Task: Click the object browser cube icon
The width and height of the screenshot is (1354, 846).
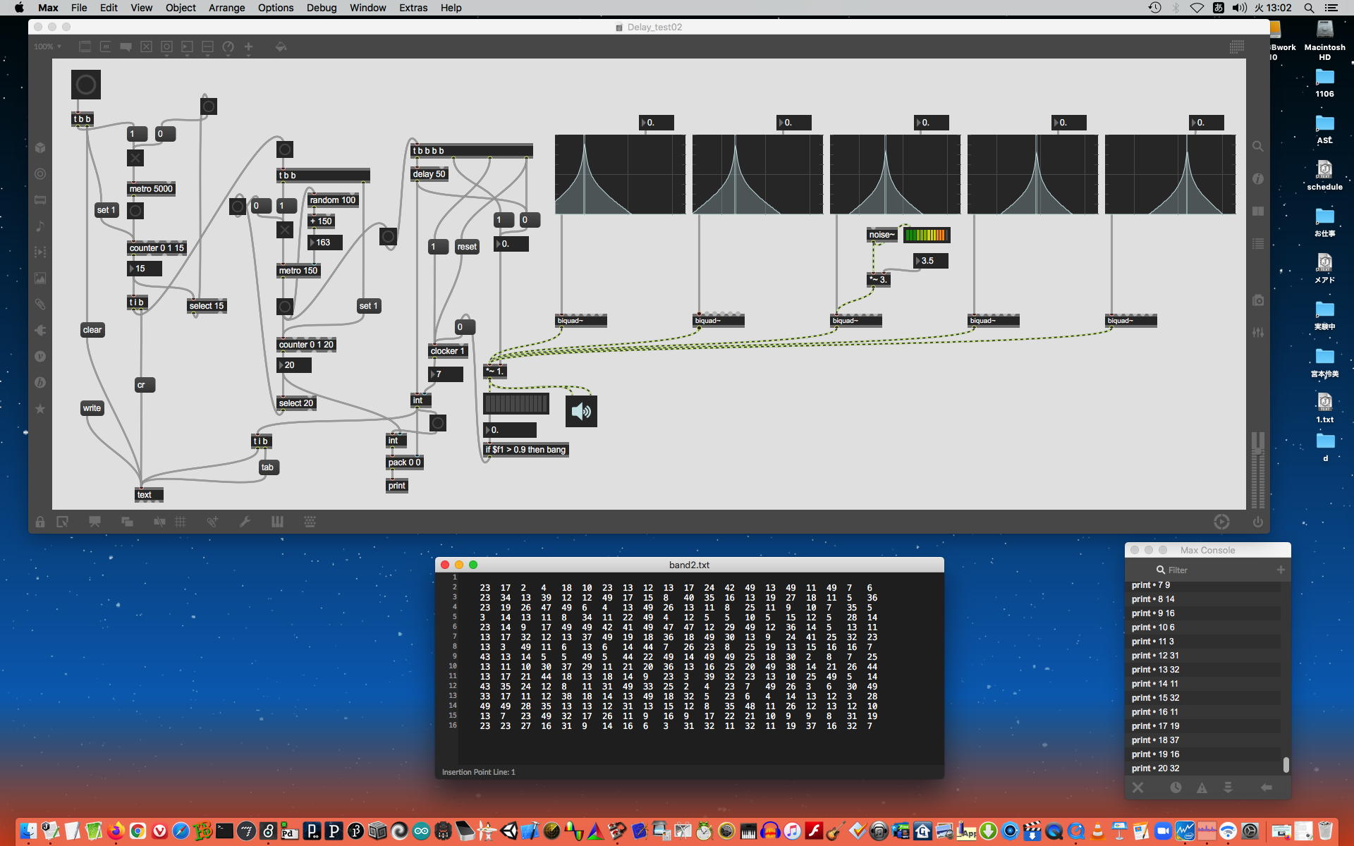Action: pyautogui.click(x=40, y=147)
